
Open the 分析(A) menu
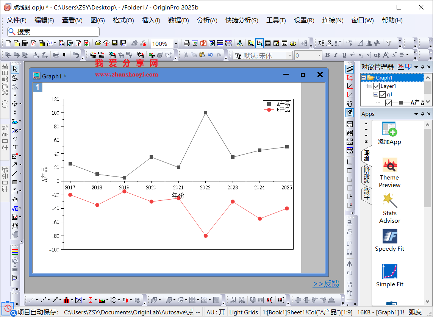207,20
